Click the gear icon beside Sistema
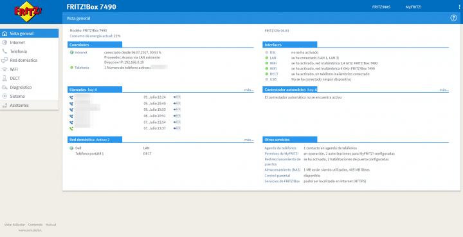This screenshot has height=237, width=463. pyautogui.click(x=5, y=96)
